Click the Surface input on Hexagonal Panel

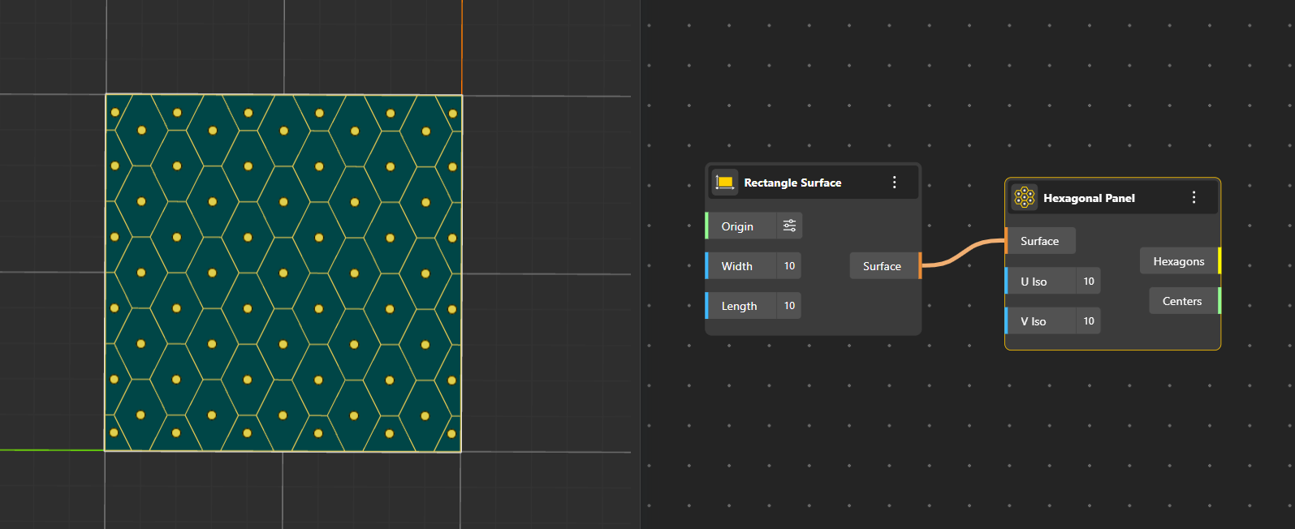coord(1039,241)
